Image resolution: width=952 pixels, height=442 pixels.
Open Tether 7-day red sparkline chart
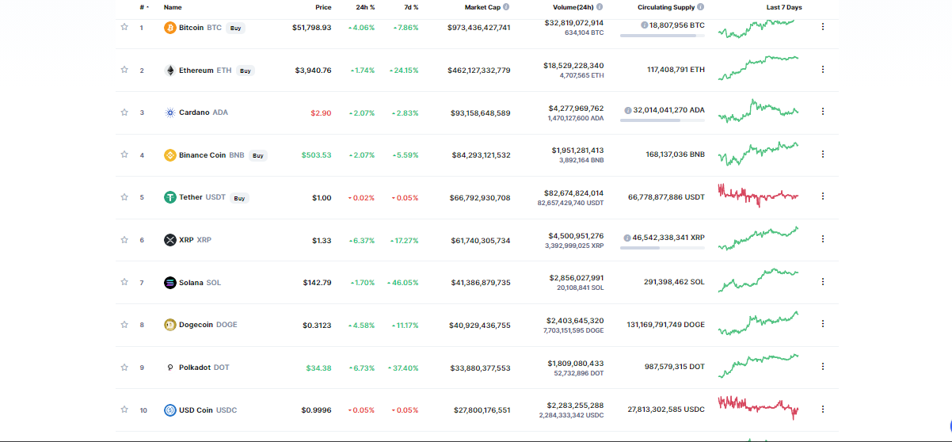(x=758, y=196)
